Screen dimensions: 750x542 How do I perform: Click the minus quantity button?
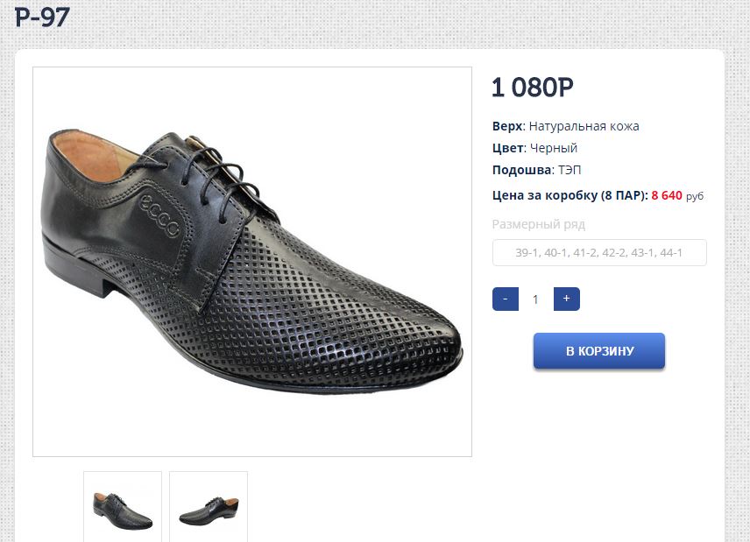click(x=506, y=299)
